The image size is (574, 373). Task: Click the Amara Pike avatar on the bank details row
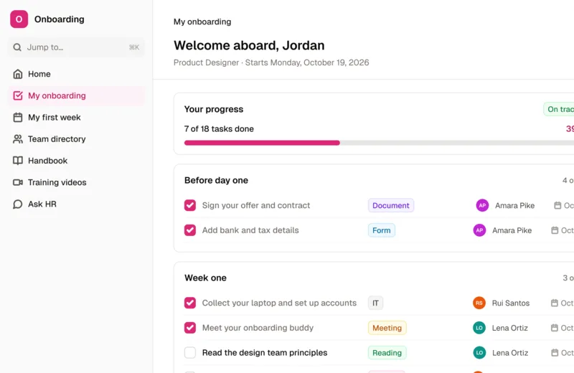(479, 230)
